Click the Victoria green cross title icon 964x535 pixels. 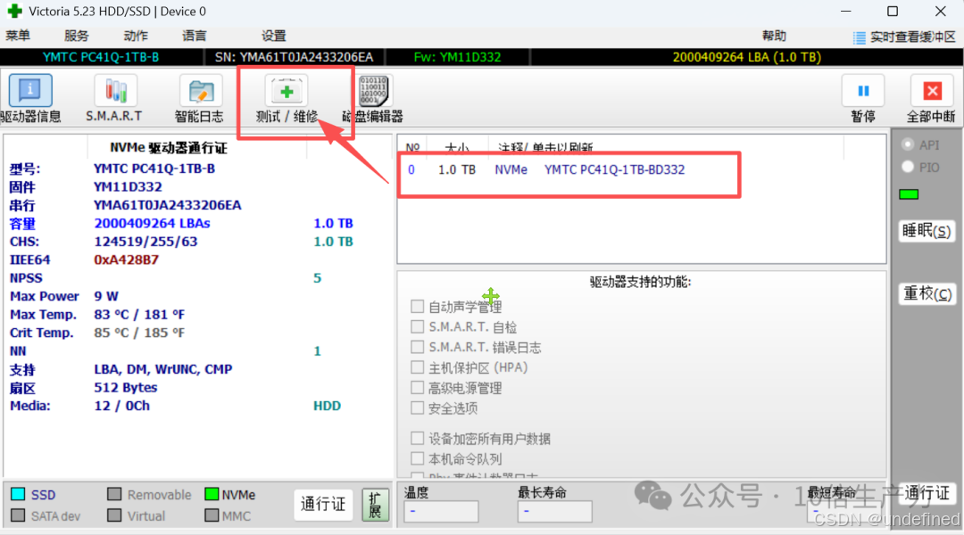15,11
